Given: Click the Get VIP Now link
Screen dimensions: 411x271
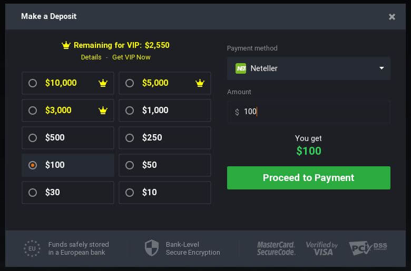Looking at the screenshot, I should tap(131, 57).
